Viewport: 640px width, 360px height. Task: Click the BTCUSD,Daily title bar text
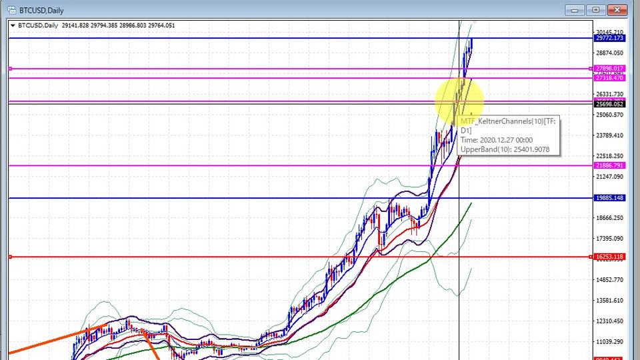tap(41, 10)
